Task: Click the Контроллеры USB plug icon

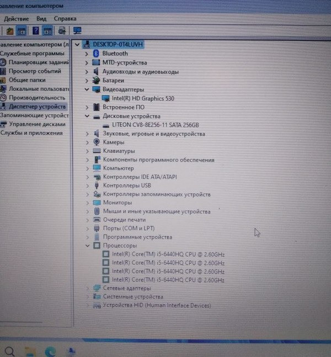Action: coord(97,185)
